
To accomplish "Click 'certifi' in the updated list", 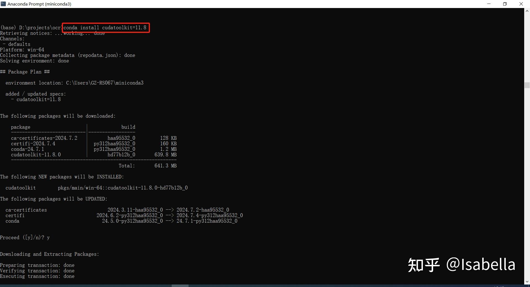I will click(15, 215).
